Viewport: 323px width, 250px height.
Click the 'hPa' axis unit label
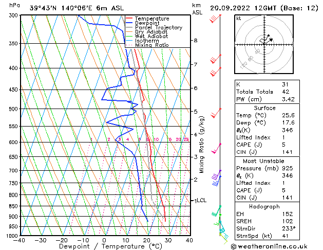click(x=14, y=6)
